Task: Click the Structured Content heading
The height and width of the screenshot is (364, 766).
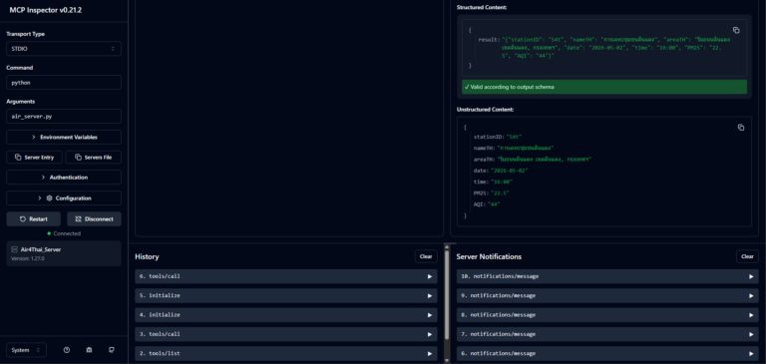Action: [x=482, y=7]
